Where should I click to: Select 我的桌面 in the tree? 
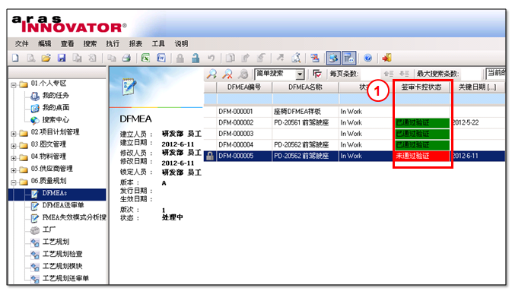coord(56,107)
